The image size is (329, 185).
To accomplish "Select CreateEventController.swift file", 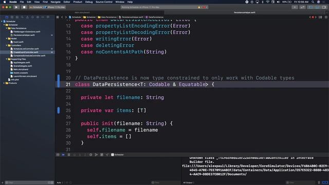I will pos(24,52).
